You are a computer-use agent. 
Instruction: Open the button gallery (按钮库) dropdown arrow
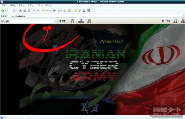click(x=85, y=21)
